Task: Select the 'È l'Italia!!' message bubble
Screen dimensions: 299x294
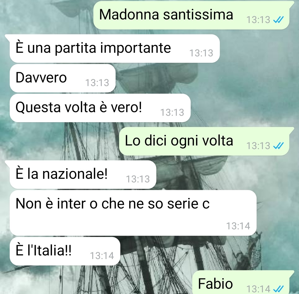Action: 65,251
